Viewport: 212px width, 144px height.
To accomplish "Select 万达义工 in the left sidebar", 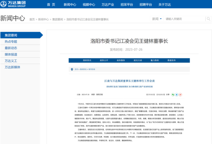I will [x=20, y=61].
